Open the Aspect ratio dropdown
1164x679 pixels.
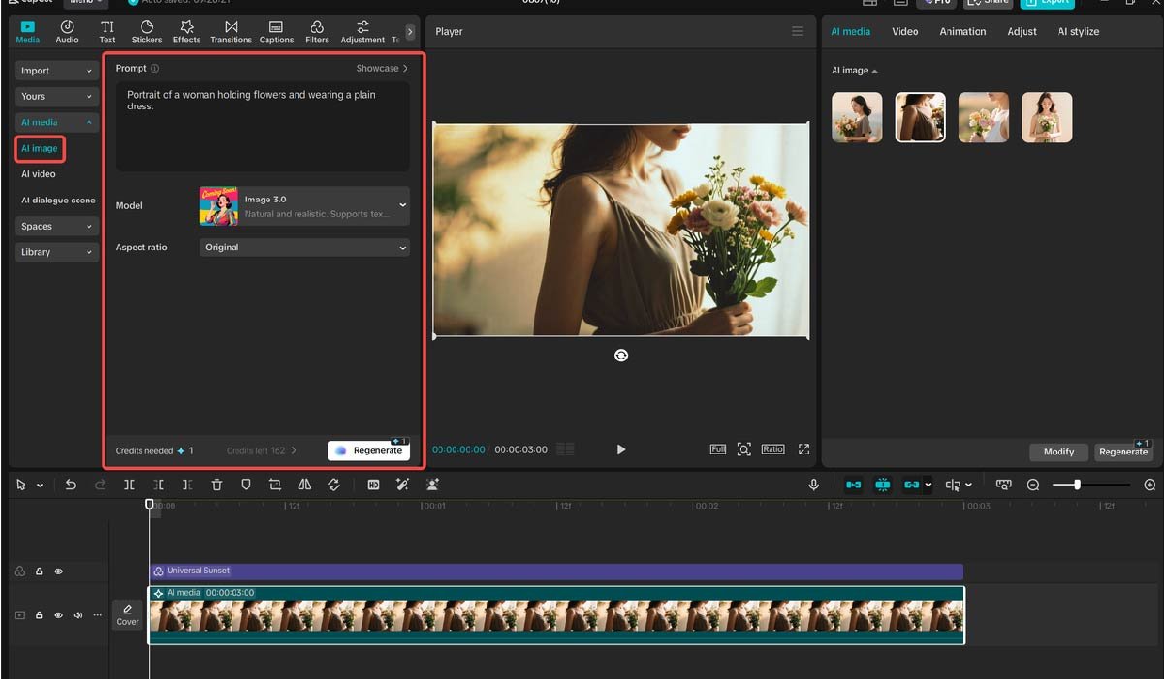(304, 247)
